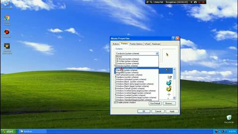
Task: Choose Windows Standard (extra large) scheme
Action: click(137, 98)
